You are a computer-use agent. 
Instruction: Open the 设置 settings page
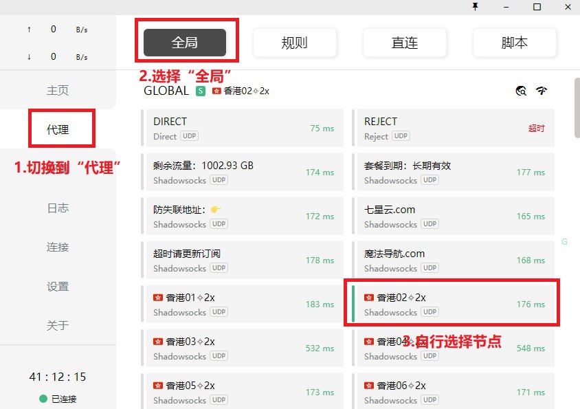[58, 286]
